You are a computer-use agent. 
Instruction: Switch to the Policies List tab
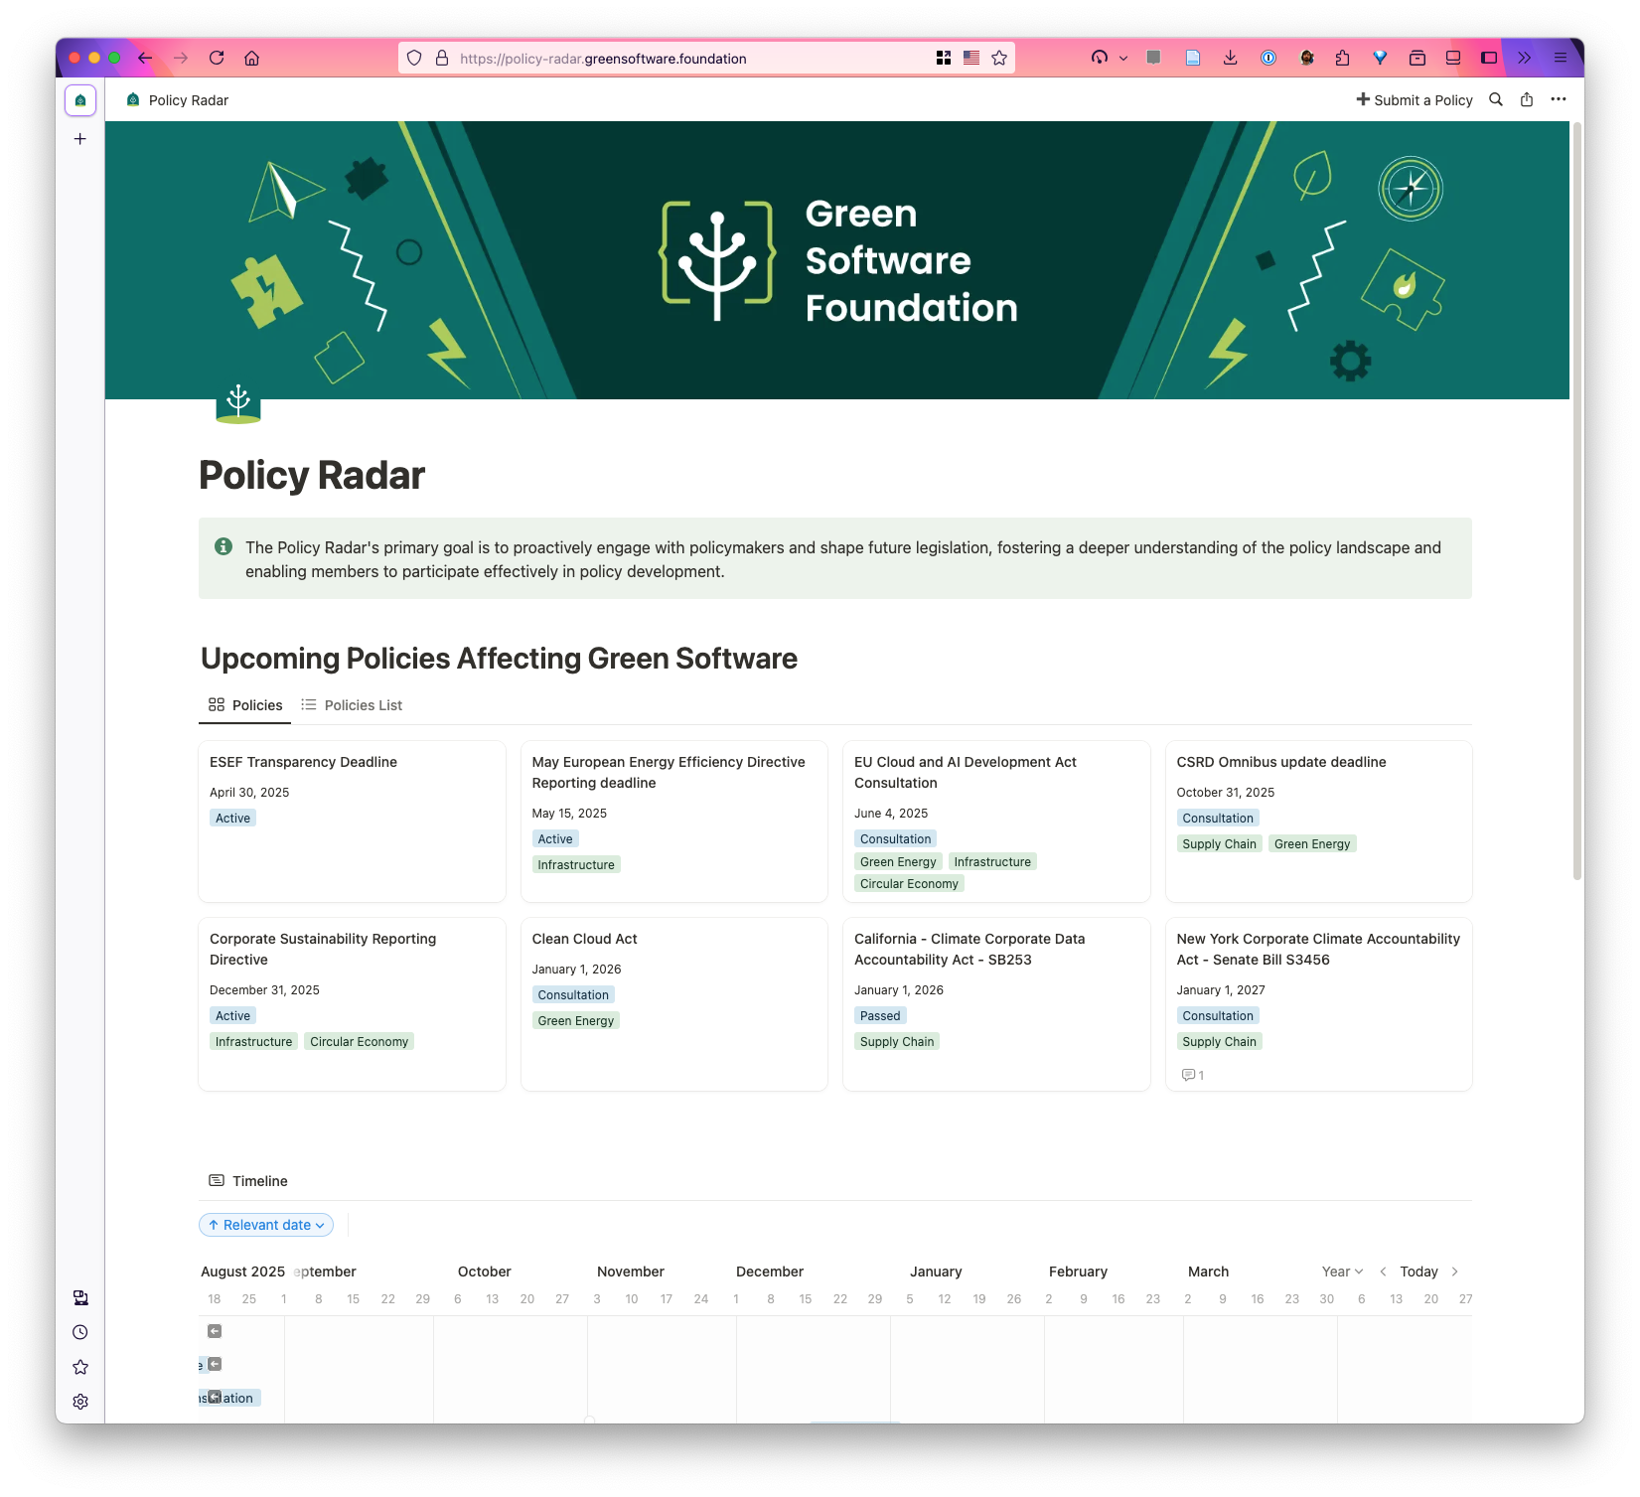[352, 705]
